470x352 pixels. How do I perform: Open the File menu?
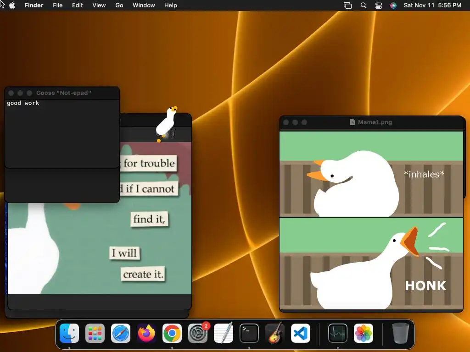[x=57, y=5]
